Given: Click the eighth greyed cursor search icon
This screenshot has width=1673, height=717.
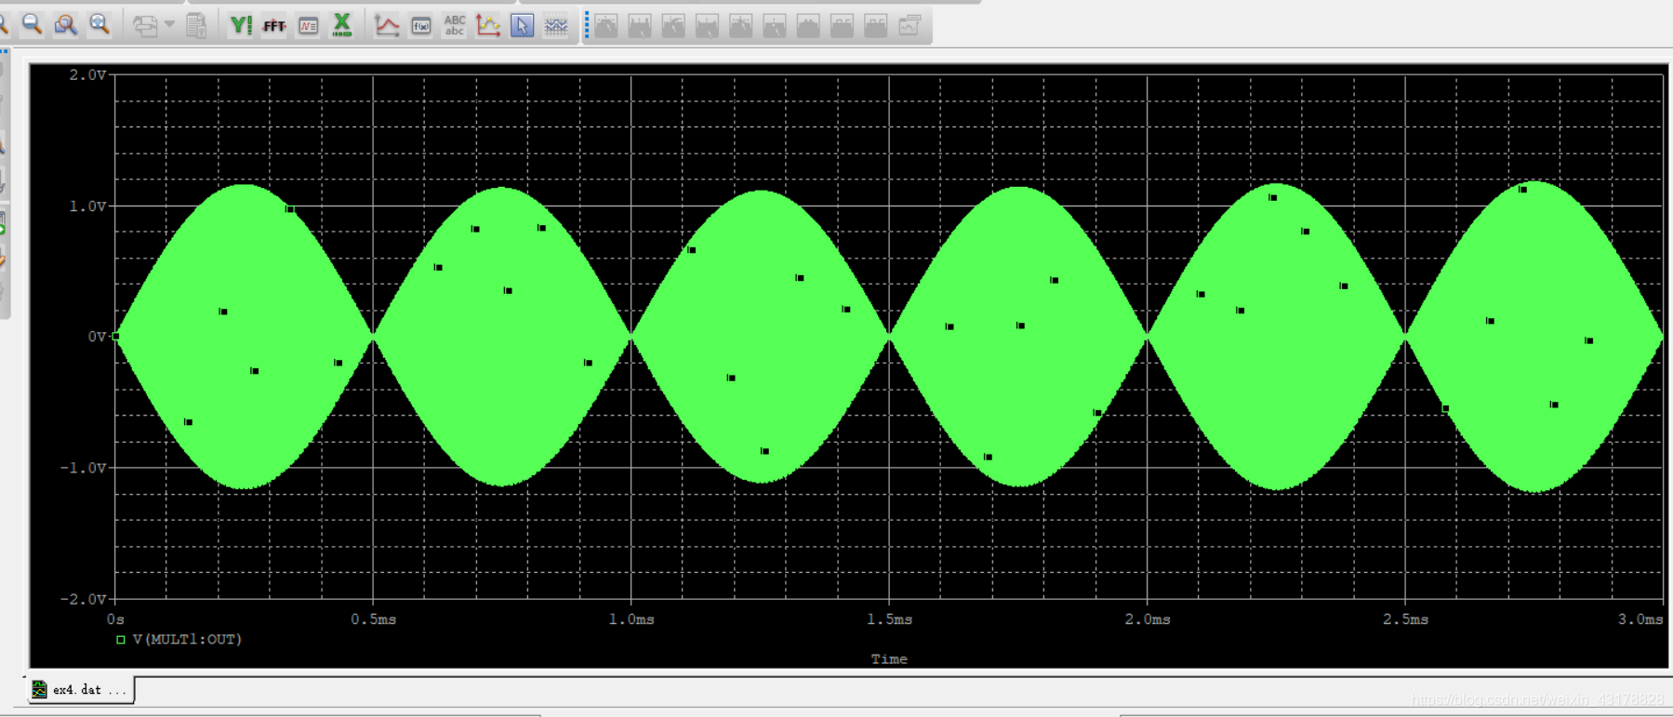Looking at the screenshot, I should click(842, 25).
